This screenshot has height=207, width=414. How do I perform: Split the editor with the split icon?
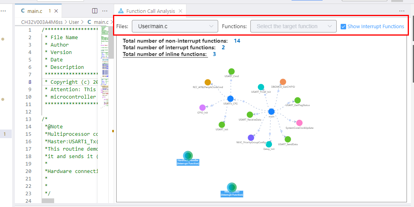pos(95,11)
